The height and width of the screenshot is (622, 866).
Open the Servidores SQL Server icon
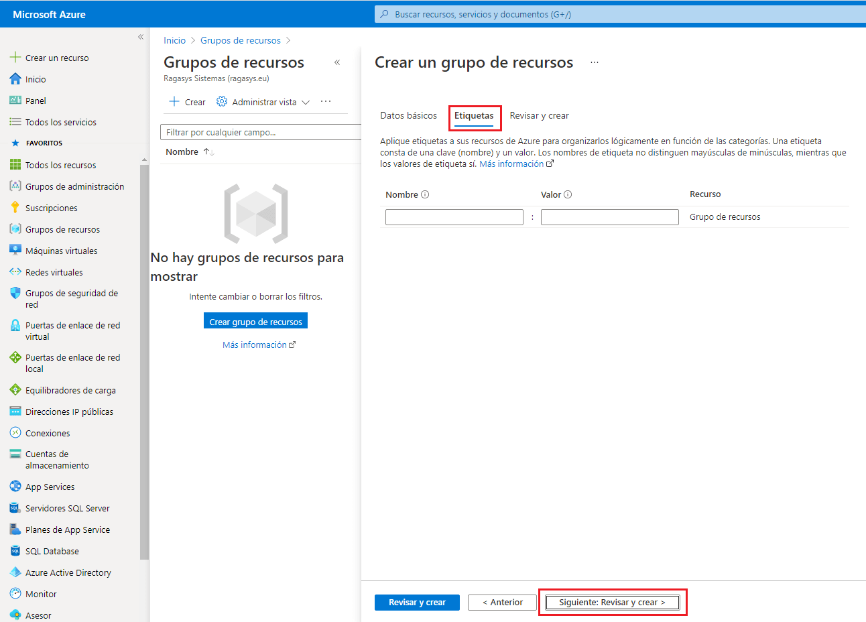click(15, 508)
